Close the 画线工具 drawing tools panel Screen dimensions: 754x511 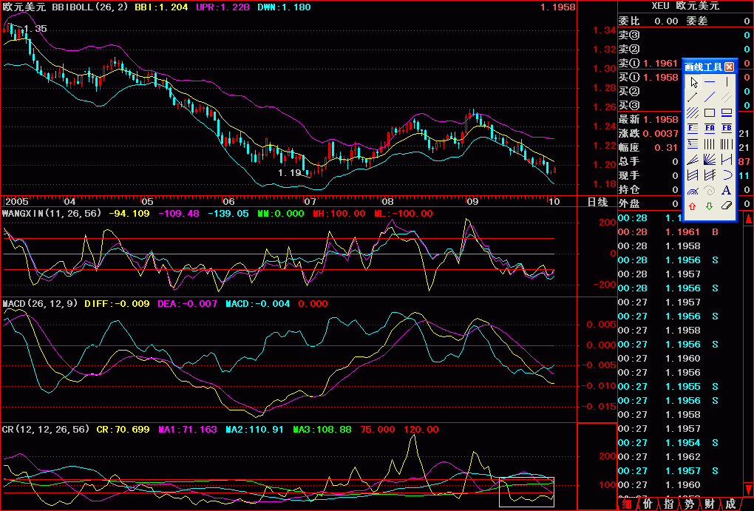[x=729, y=67]
